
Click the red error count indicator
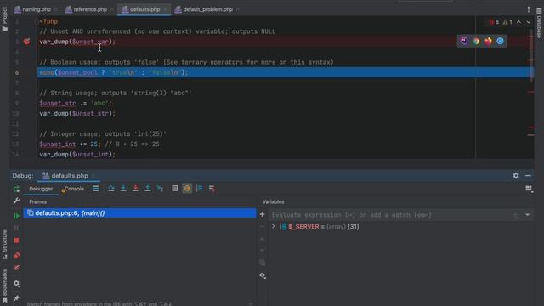[x=494, y=22]
